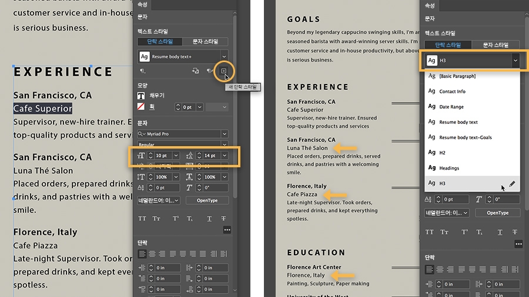Open 14 pt leading dropdown
Image resolution: width=529 pixels, height=297 pixels.
point(225,156)
